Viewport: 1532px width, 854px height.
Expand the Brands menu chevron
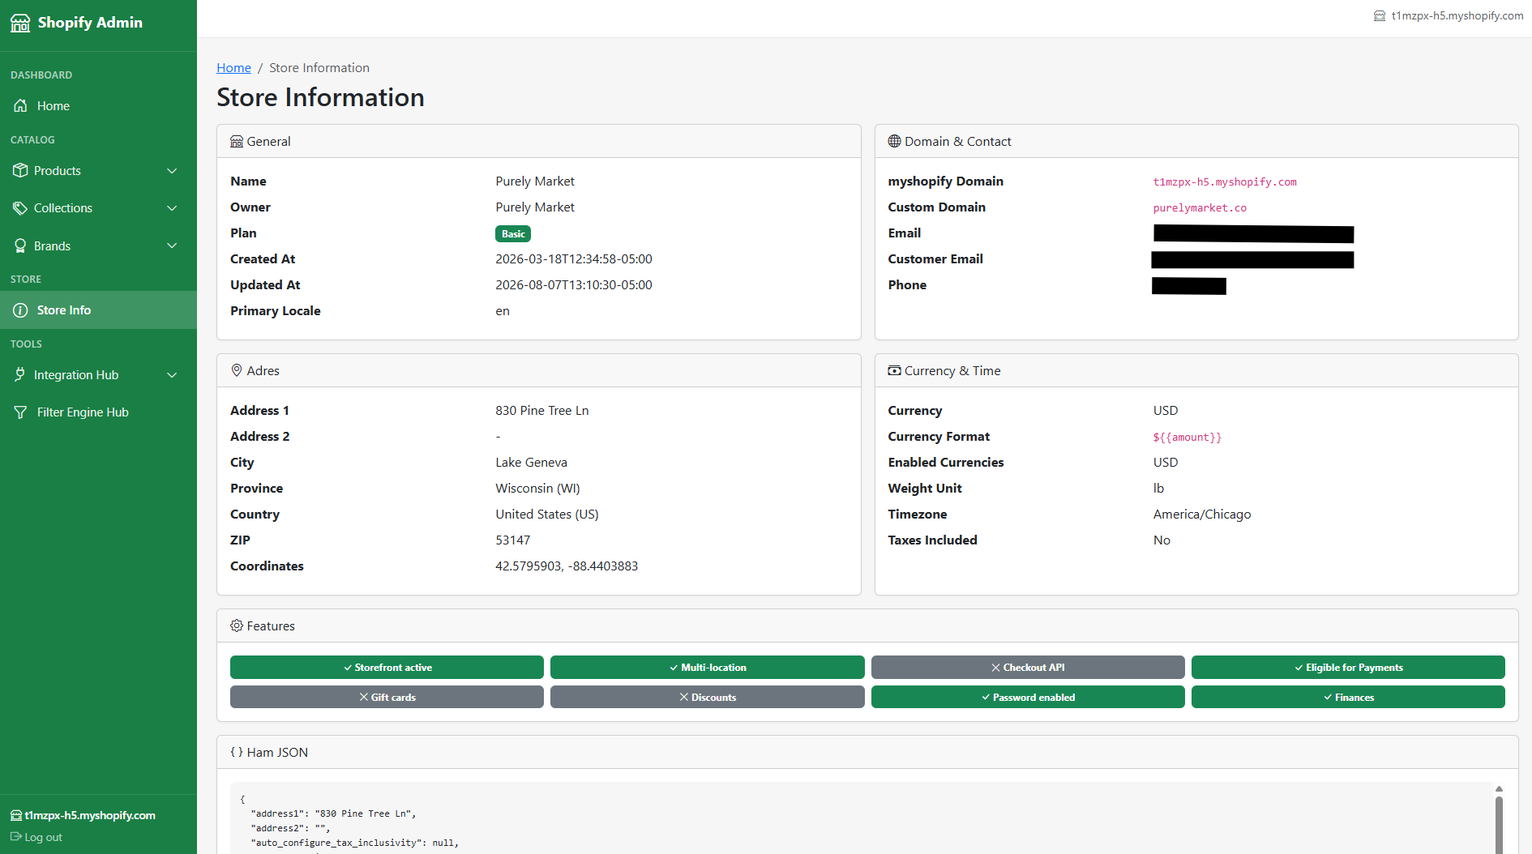[172, 246]
